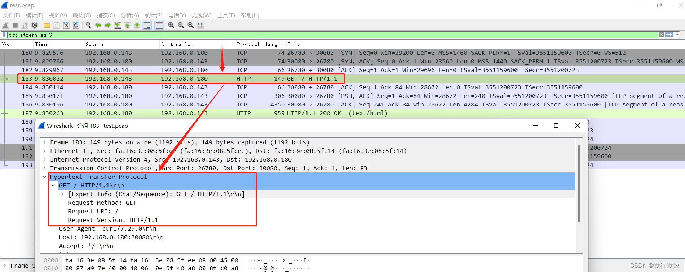Stop the packet capture

15,25
